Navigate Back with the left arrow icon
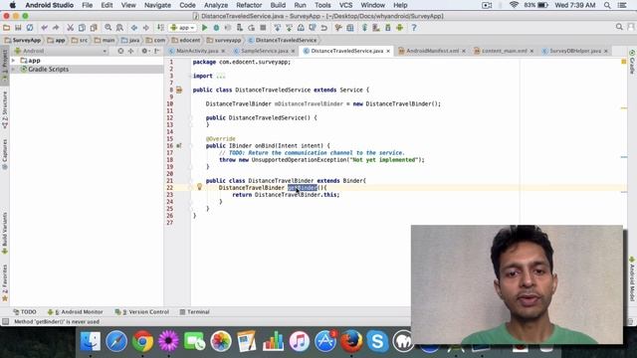Screen dimensions: 637x358 coord(134,28)
